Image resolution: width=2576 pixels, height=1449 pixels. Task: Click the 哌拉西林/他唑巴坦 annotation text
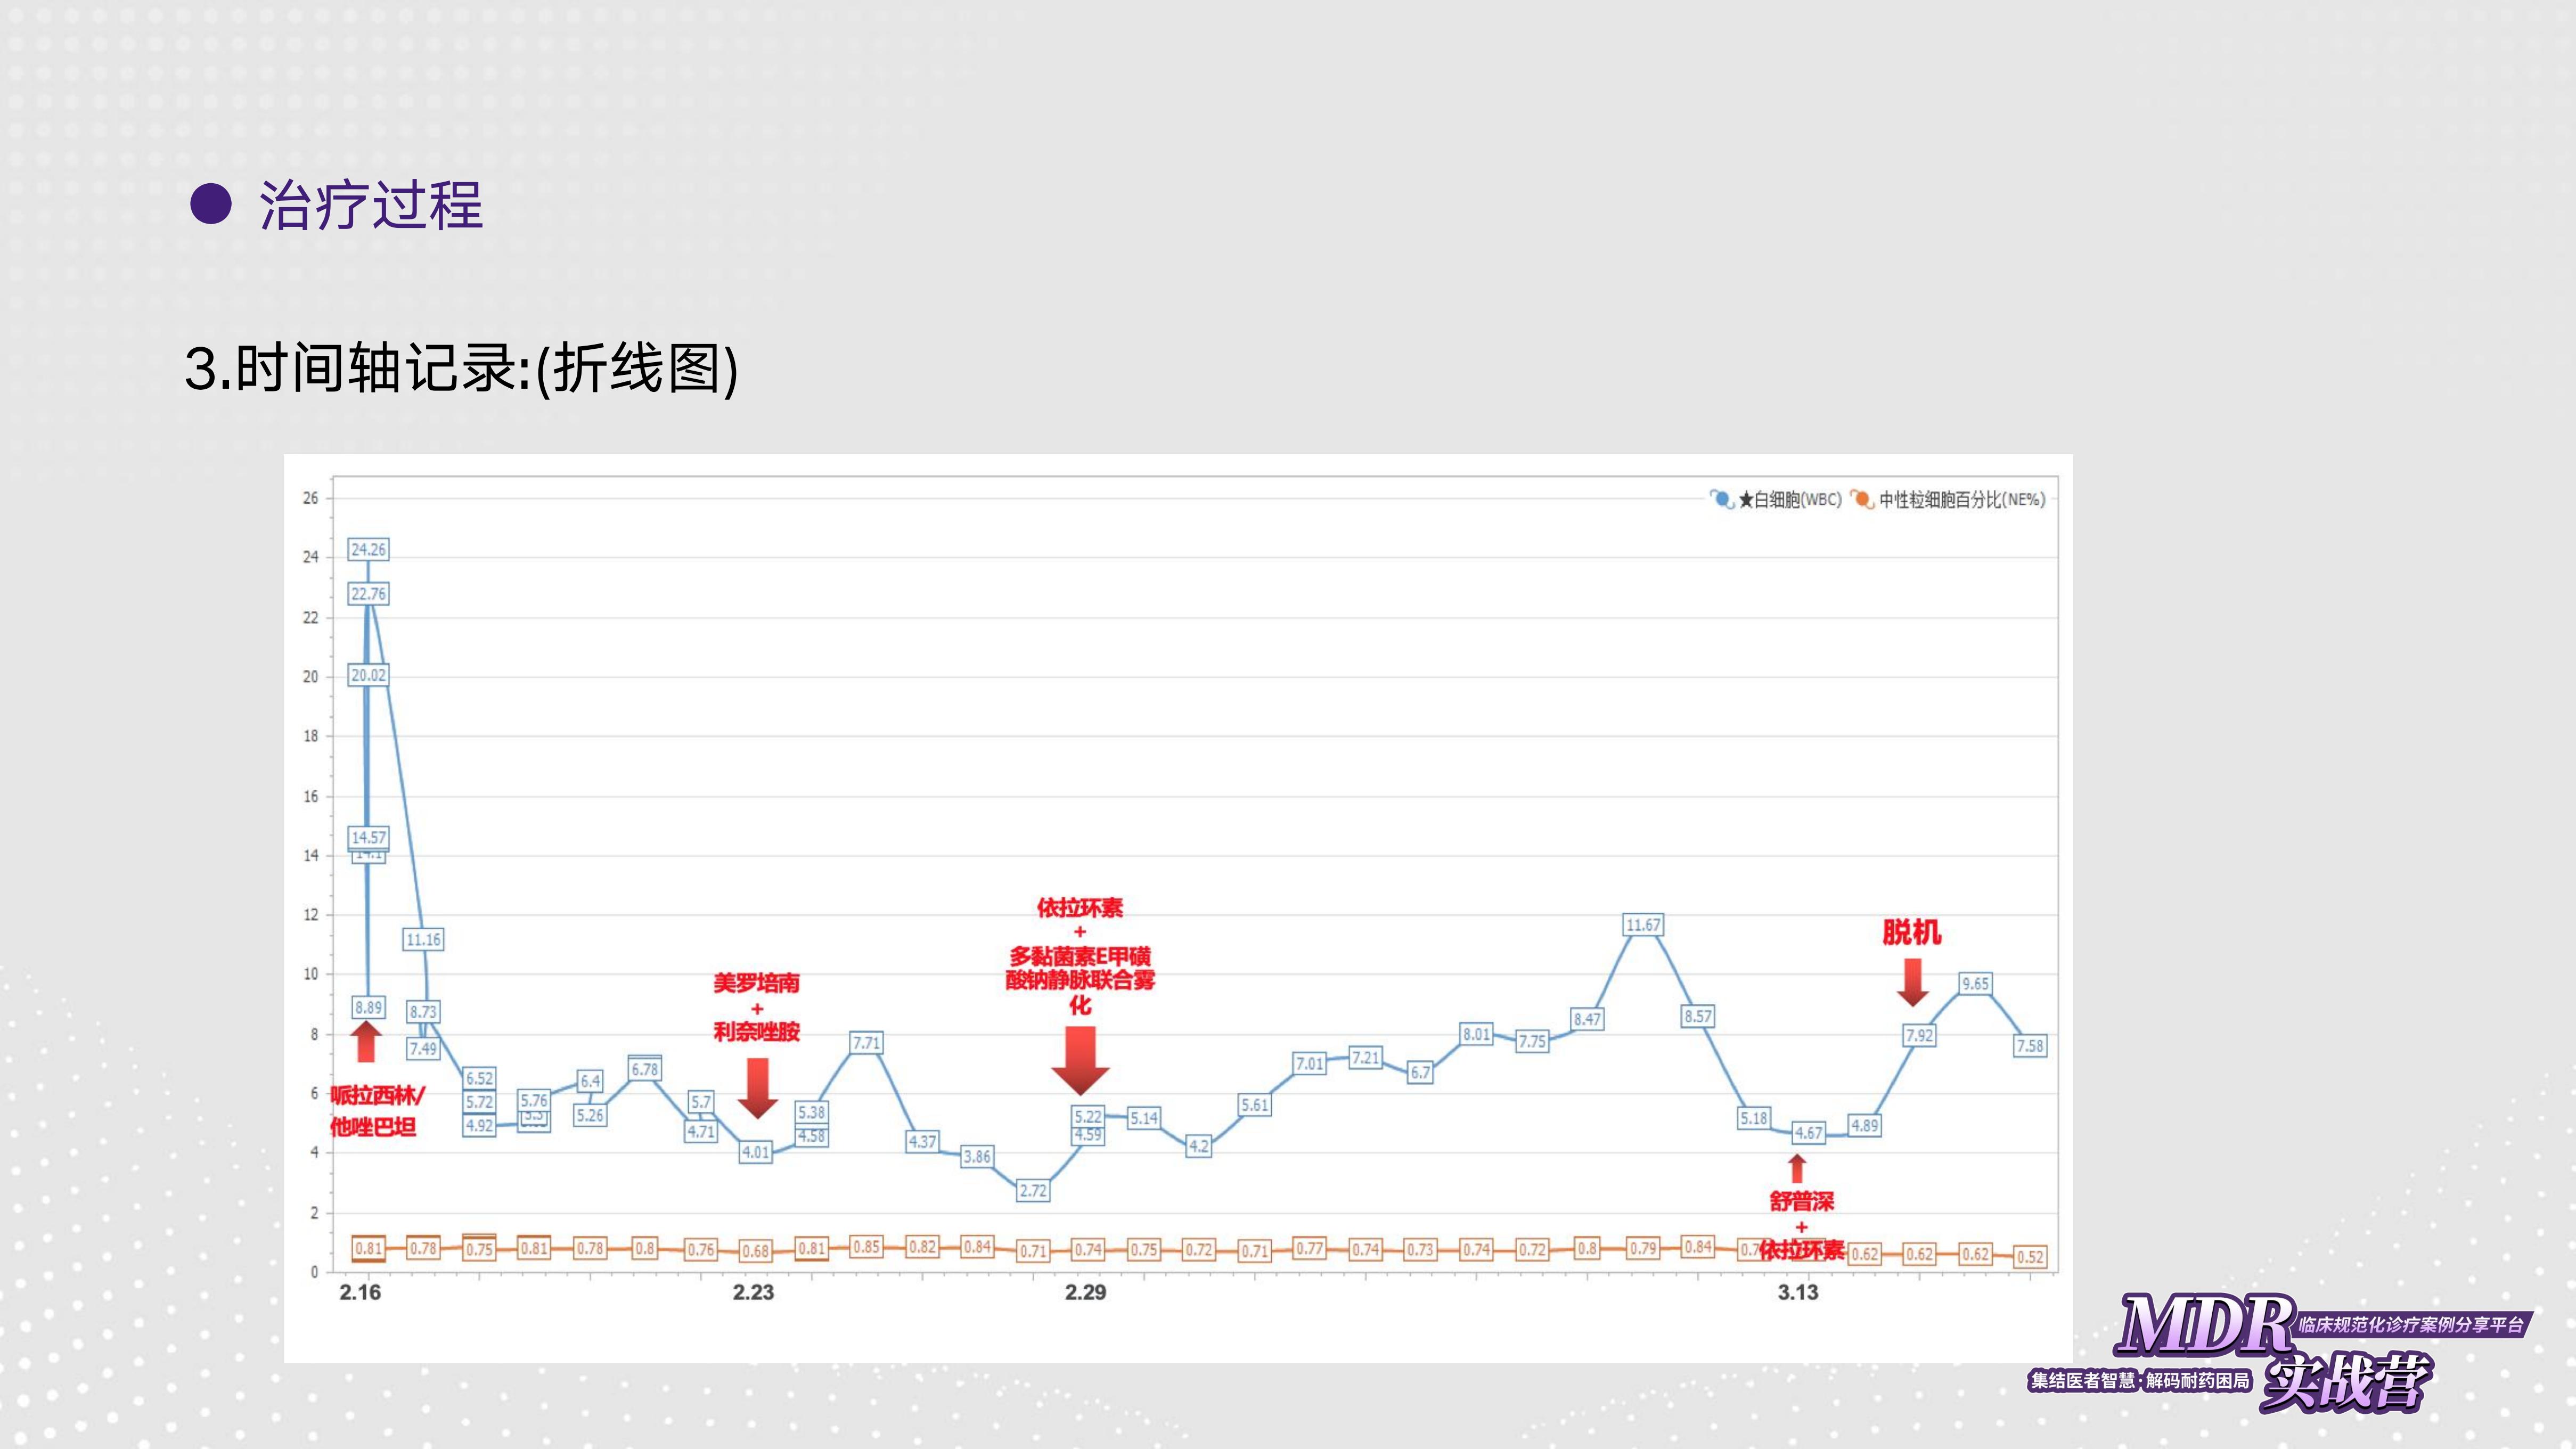[376, 1111]
